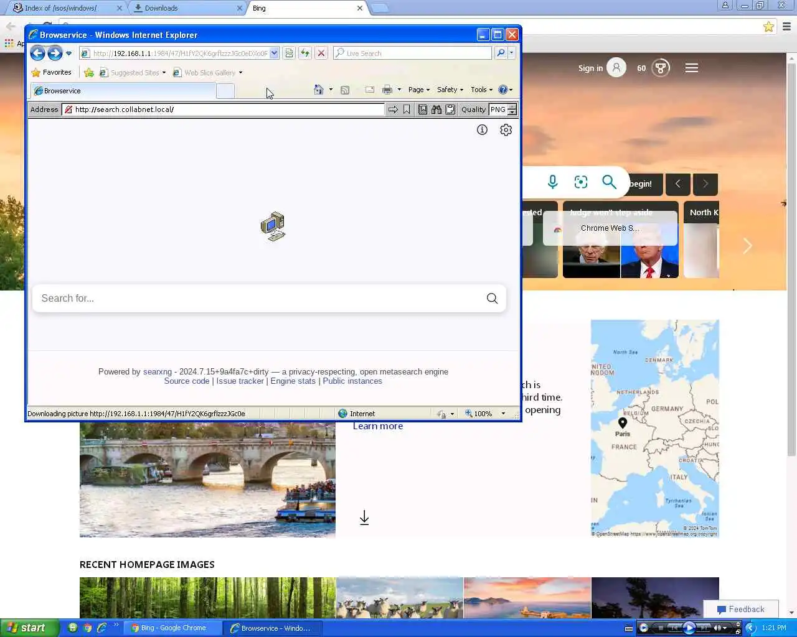This screenshot has width=797, height=637.
Task: Click Sign in on Bing
Action: 590,68
